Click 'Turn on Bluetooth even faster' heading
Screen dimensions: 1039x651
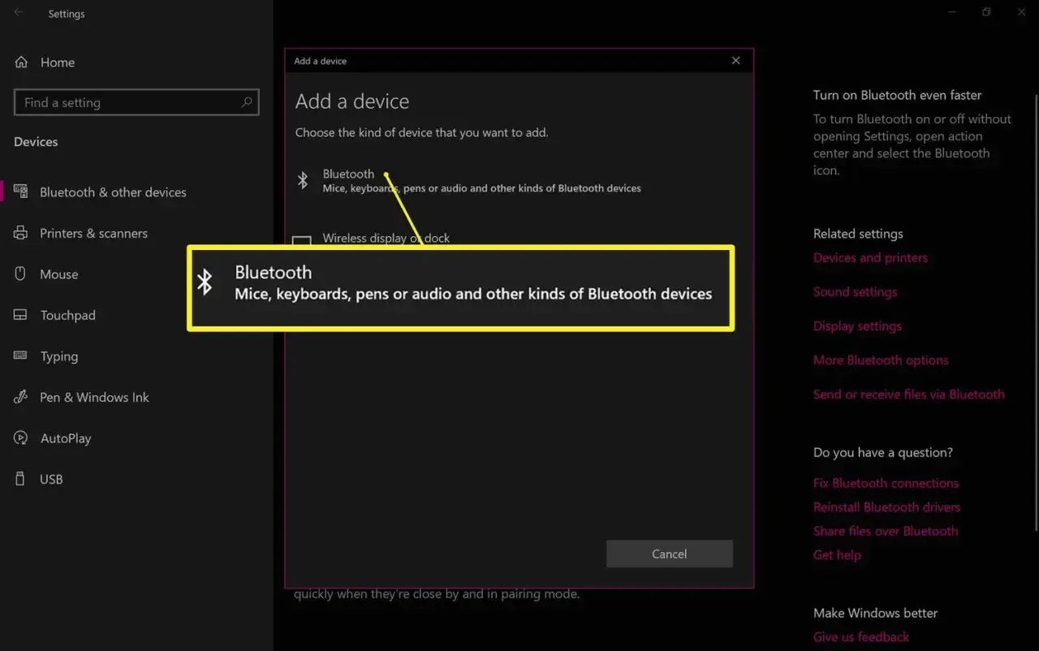898,96
